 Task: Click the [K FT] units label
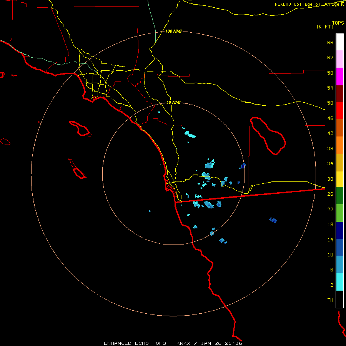click(x=325, y=27)
